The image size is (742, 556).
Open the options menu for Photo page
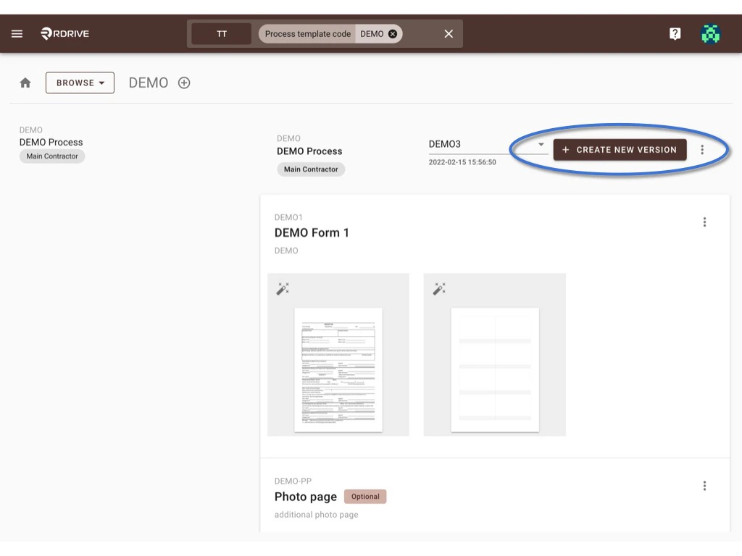[x=704, y=486]
